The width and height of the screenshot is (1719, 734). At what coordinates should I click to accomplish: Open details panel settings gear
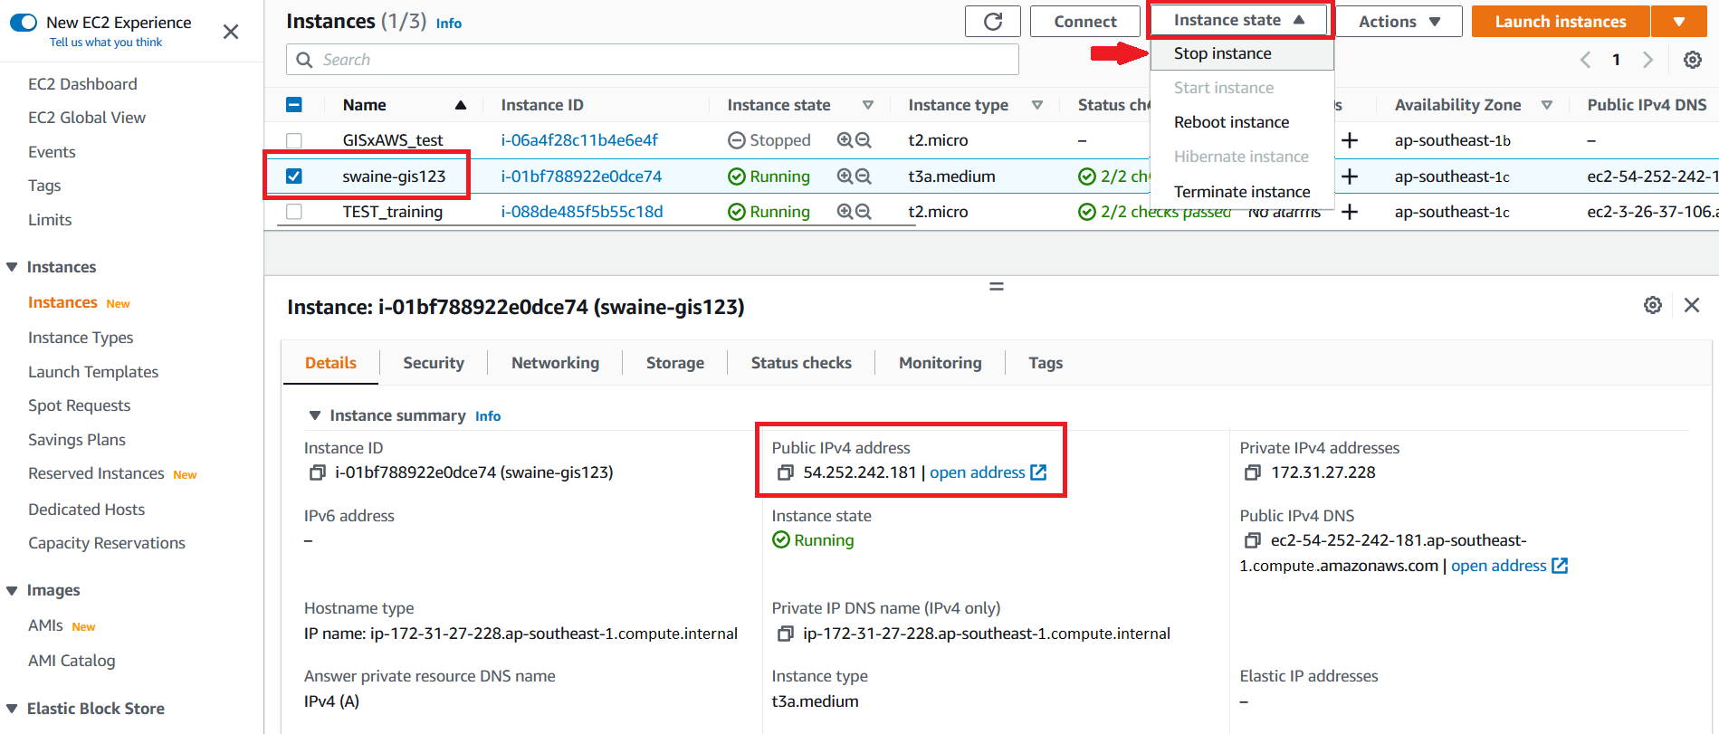click(1653, 305)
